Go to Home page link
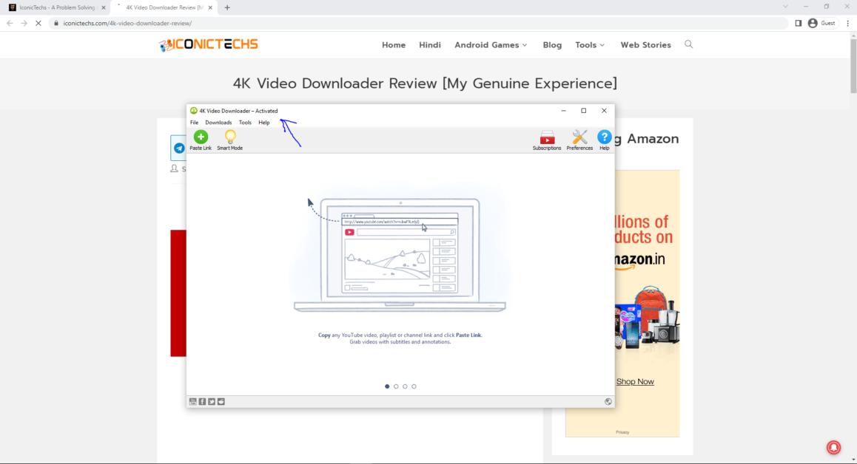This screenshot has width=857, height=464. (394, 45)
